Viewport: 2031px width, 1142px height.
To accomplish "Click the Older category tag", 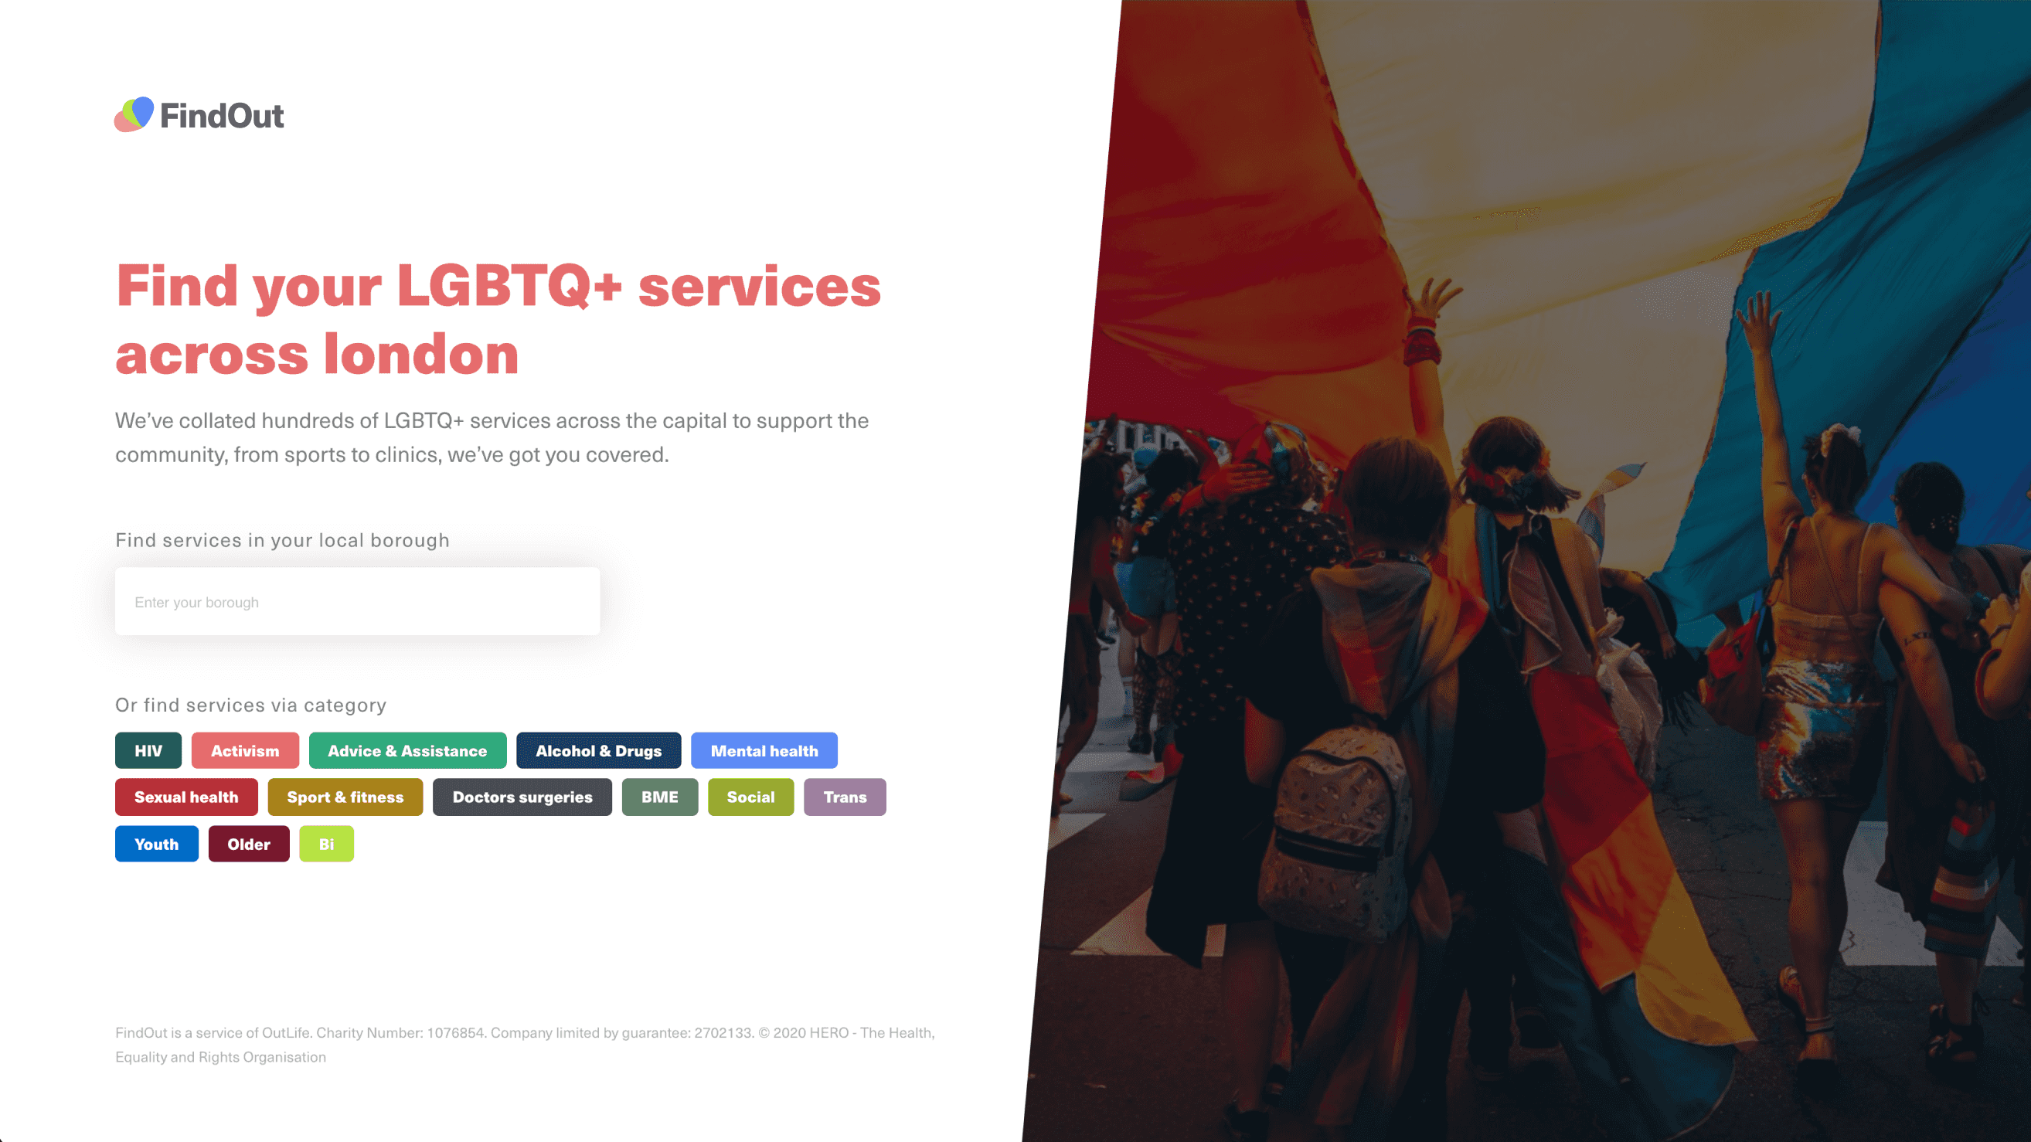I will pos(248,844).
